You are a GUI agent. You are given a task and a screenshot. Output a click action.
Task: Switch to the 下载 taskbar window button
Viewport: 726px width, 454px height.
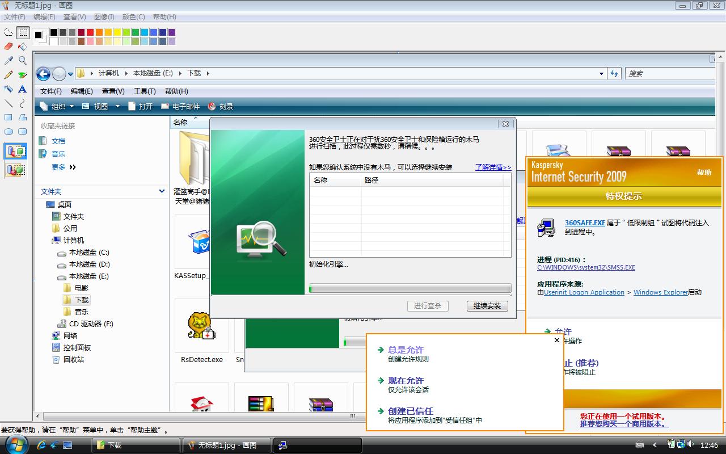[136, 445]
